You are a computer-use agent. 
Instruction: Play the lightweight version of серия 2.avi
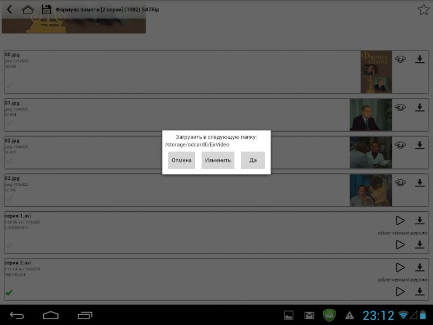[x=400, y=291]
